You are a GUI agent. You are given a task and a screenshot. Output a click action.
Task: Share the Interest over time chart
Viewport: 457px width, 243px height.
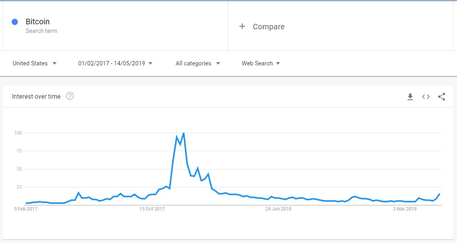click(441, 97)
